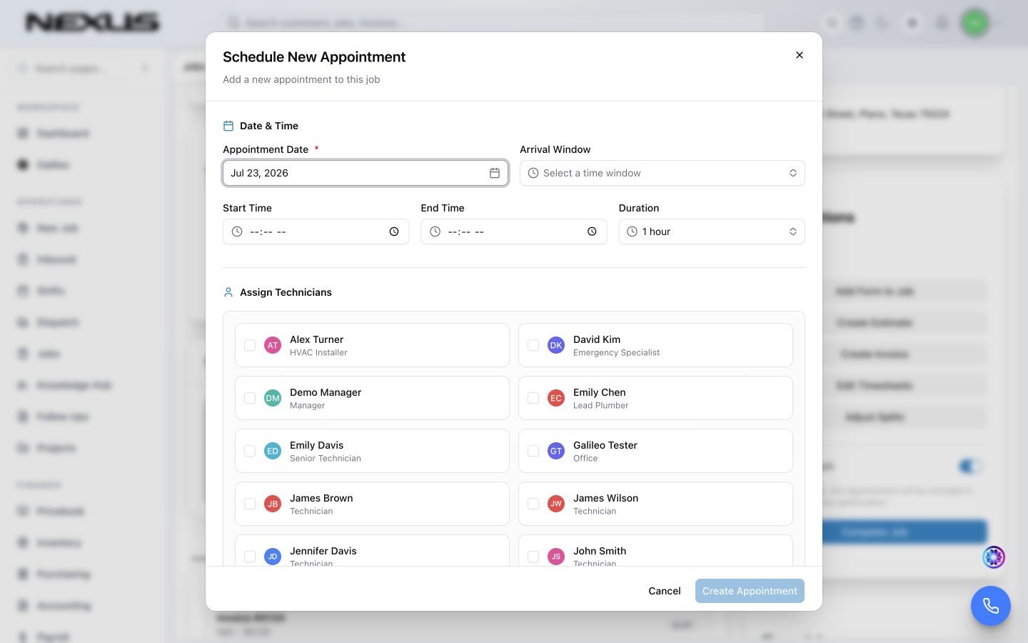Click the JB avatar for James Brown
This screenshot has height=643, width=1028.
coord(273,504)
